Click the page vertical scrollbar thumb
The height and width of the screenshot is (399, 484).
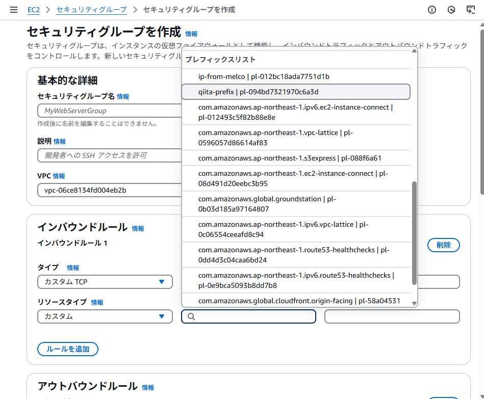coord(482,112)
